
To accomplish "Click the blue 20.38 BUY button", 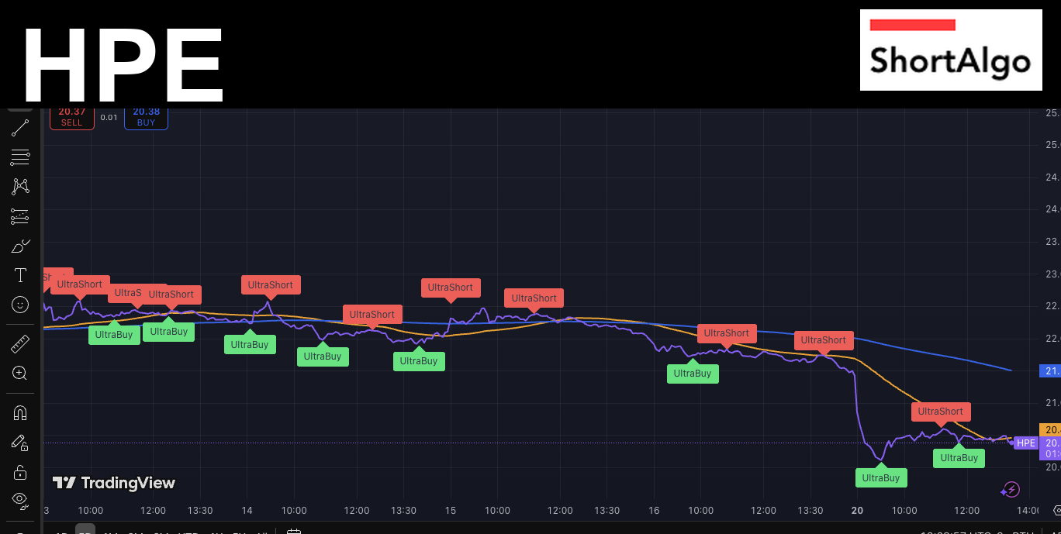I will [146, 117].
